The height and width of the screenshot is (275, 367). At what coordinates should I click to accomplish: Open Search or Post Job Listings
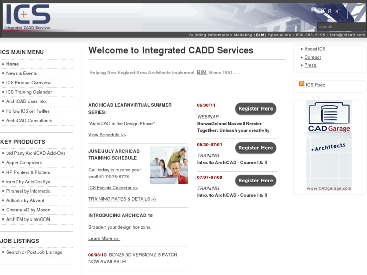pyautogui.click(x=34, y=252)
